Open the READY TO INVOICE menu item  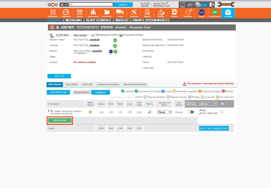[x=98, y=20]
